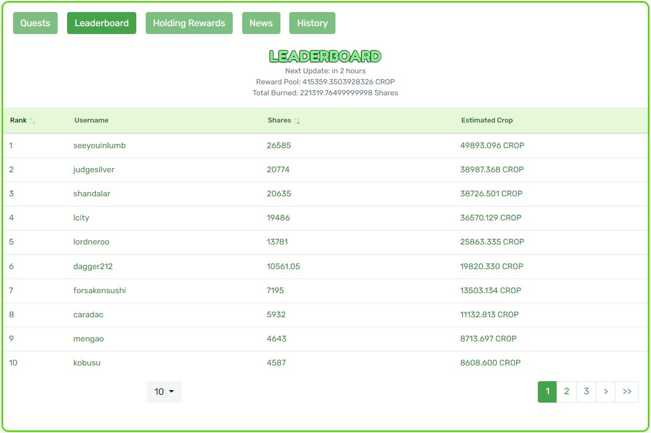Go to page 3 of leaderboard
The width and height of the screenshot is (651, 433).
[x=586, y=392]
